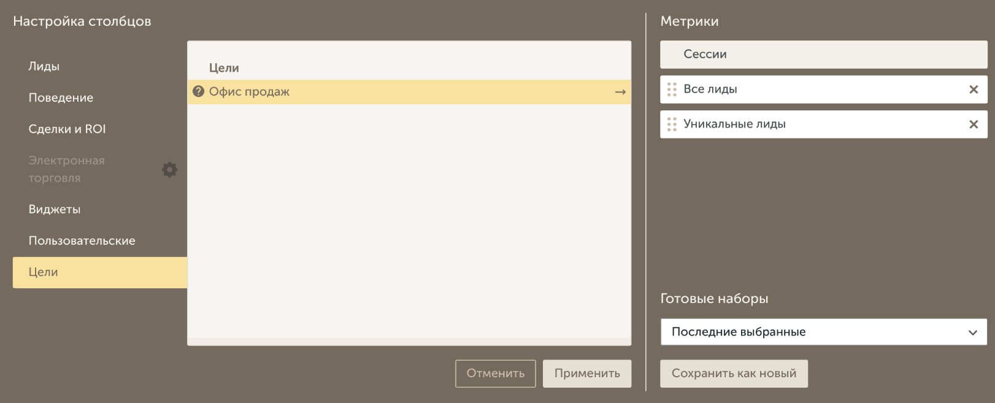Grab the drag handle of Все лиды

click(x=672, y=90)
